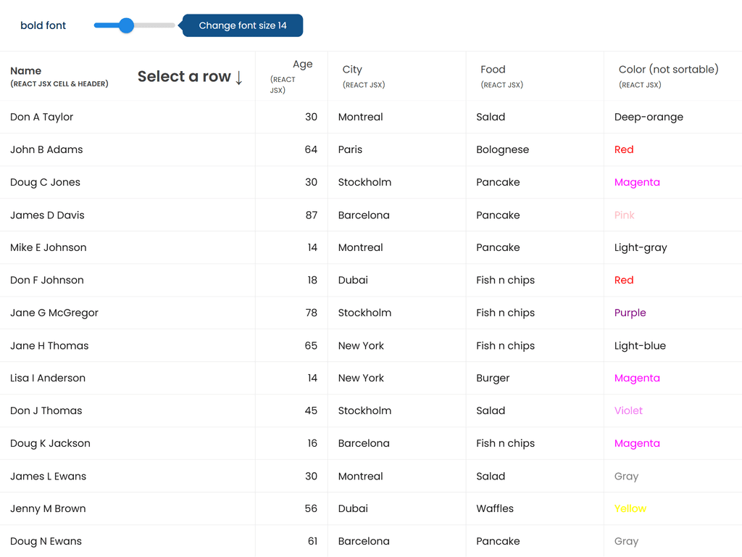
Task: Click the Yellow color text for Jenny M Brown
Action: 630,508
